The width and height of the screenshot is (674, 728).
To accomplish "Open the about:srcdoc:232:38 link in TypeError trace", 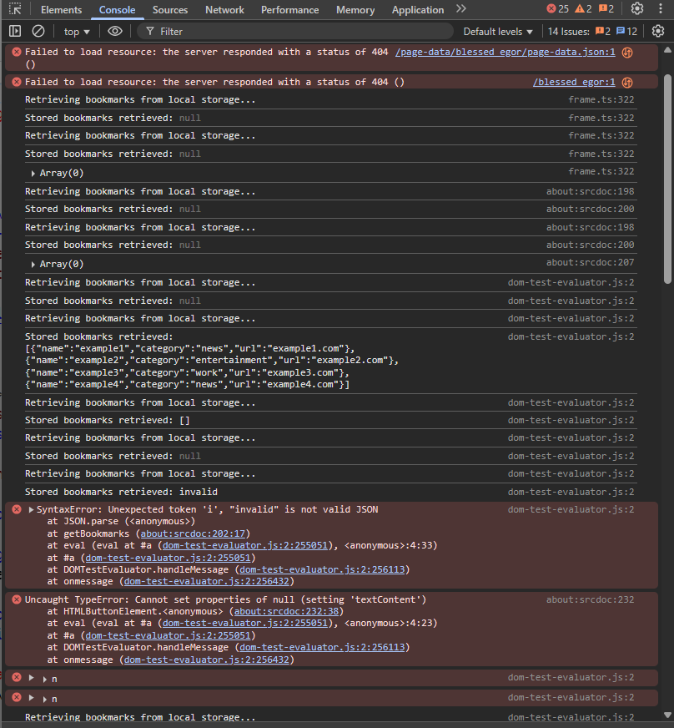I will (x=287, y=611).
